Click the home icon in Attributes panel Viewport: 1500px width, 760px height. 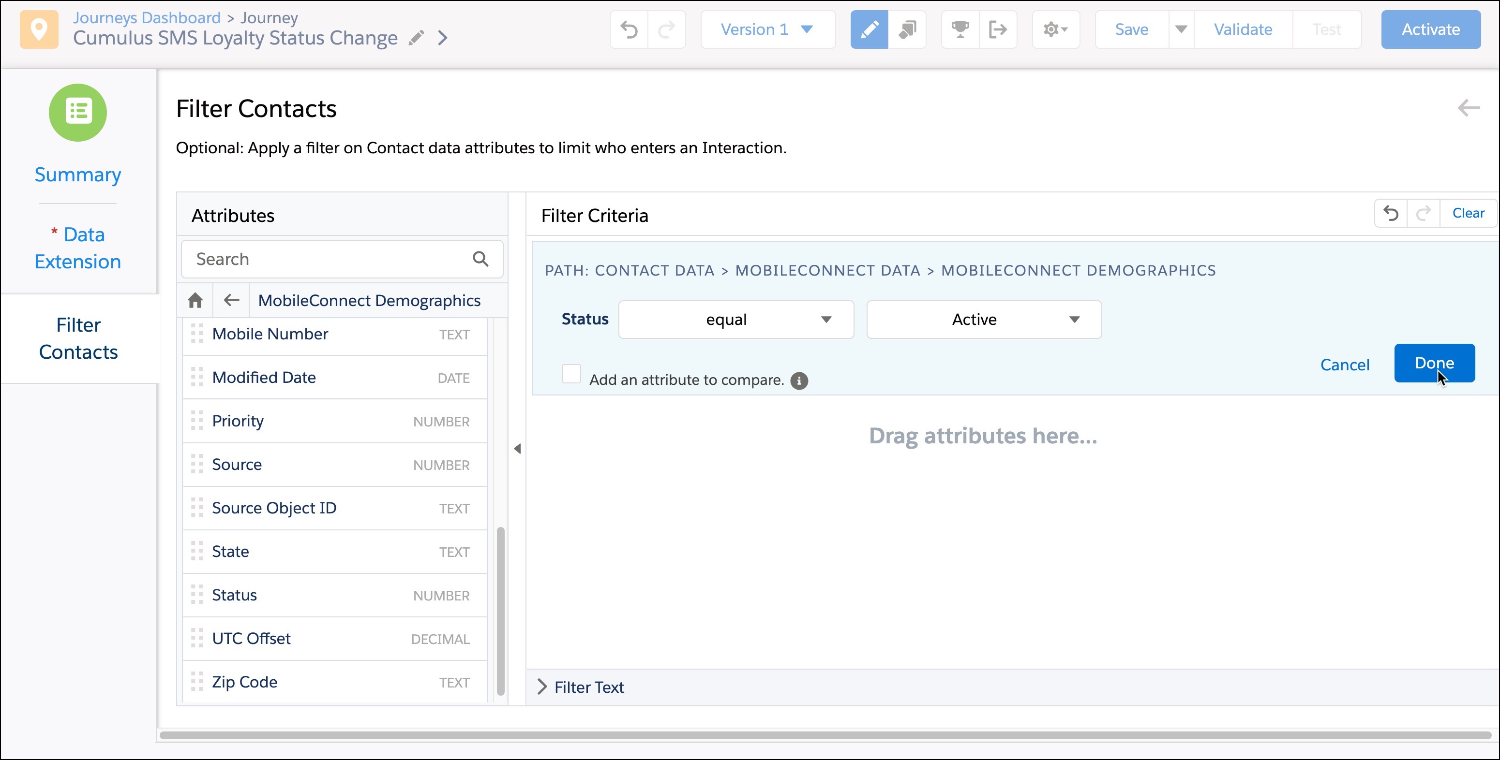[x=195, y=300]
